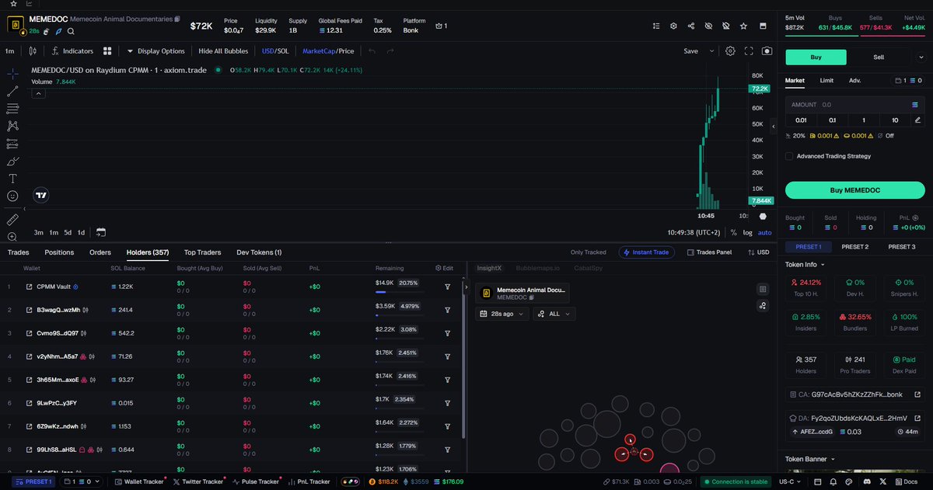
Task: Click the share token icon
Action: (691, 26)
